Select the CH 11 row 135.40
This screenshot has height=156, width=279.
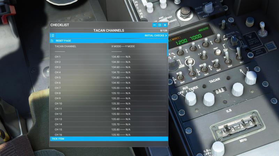point(108,109)
